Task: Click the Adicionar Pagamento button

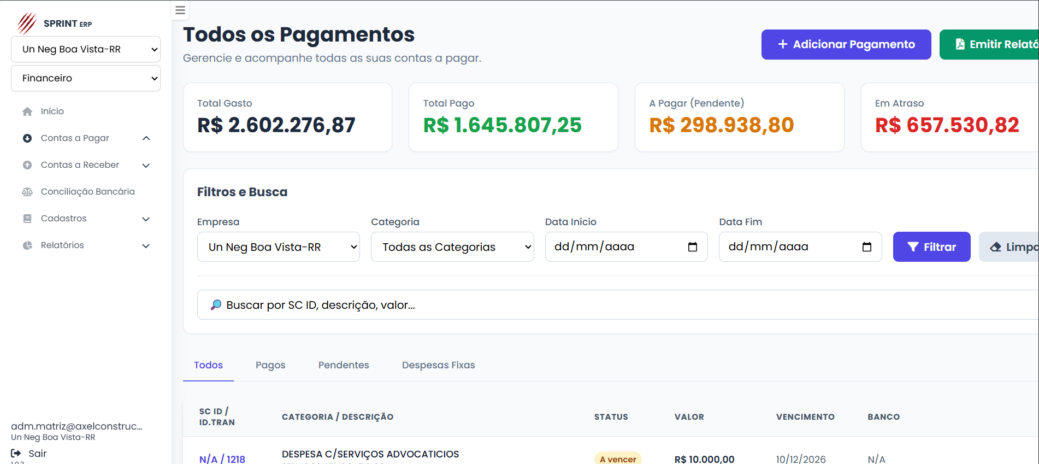Action: click(846, 44)
